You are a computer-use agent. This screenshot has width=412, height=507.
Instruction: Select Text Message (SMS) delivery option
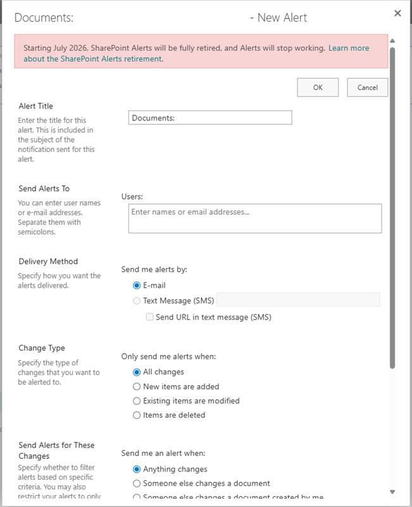(137, 300)
